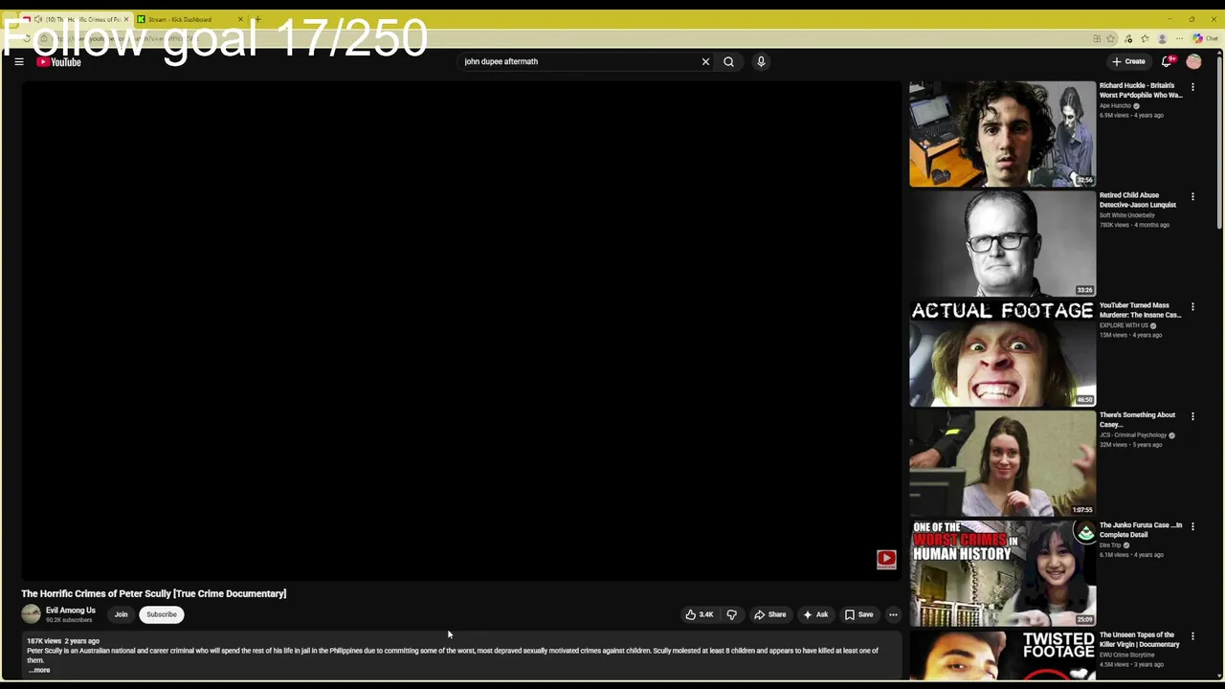Open Richard Huckle video thumbnail

1002,134
